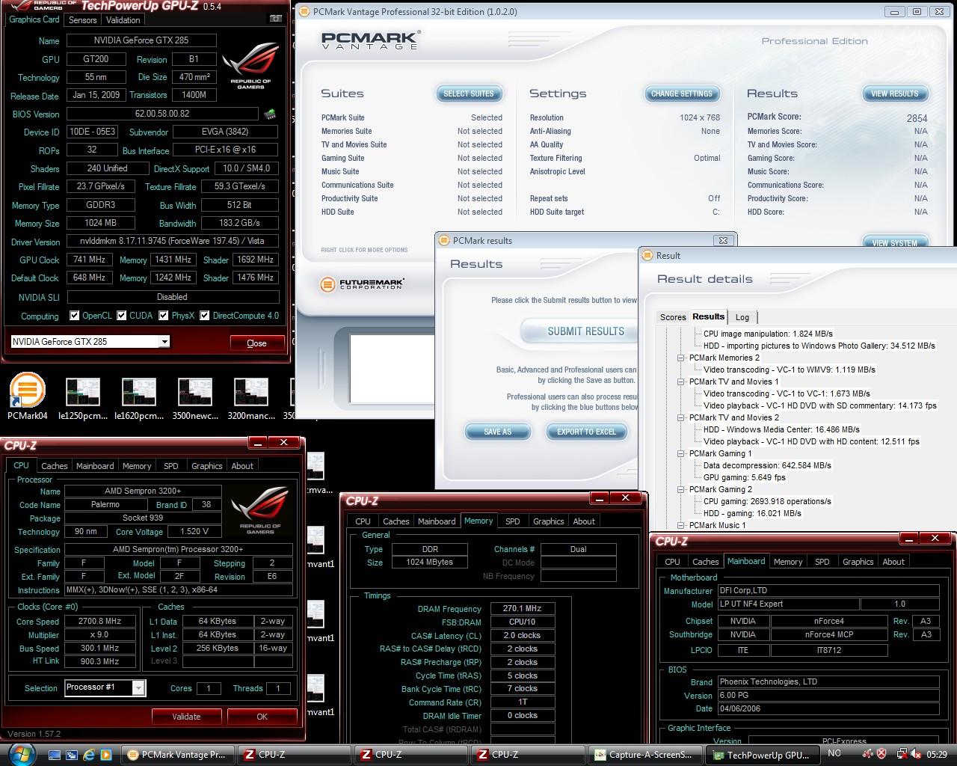The width and height of the screenshot is (957, 766).
Task: Click the SELECT SUITES button
Action: click(469, 94)
